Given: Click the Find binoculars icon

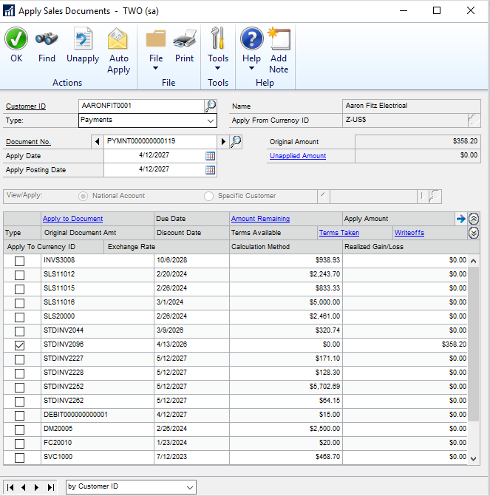Looking at the screenshot, I should coord(47,39).
